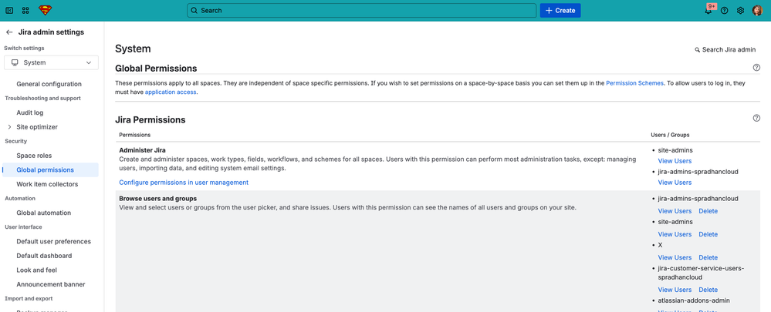Click the Browse users and groups title
This screenshot has width=771, height=312.
pyautogui.click(x=158, y=198)
